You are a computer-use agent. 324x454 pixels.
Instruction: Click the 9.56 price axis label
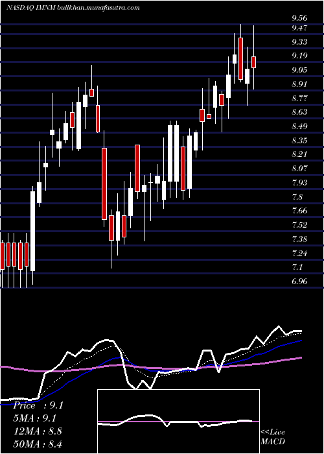[299, 18]
